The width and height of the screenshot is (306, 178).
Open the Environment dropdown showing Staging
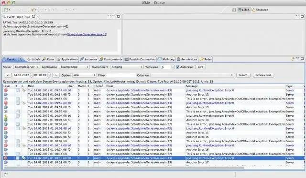(x=127, y=67)
